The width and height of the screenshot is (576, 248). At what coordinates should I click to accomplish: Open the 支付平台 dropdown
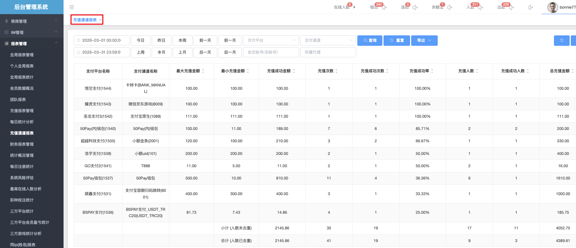pos(271,40)
